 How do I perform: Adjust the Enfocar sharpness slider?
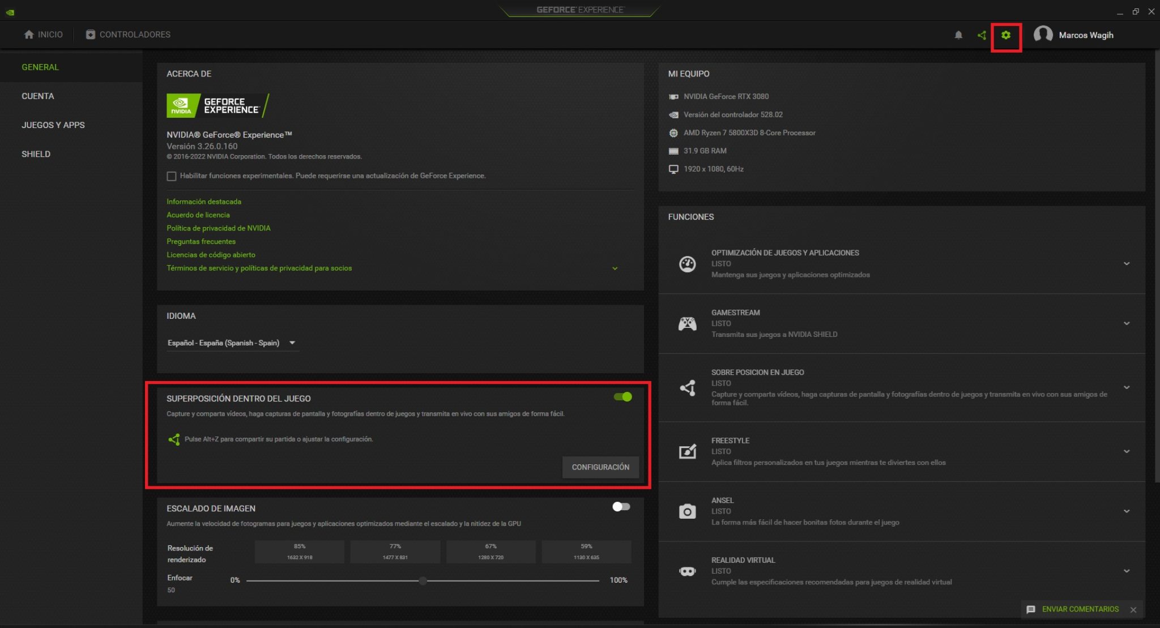tap(423, 580)
